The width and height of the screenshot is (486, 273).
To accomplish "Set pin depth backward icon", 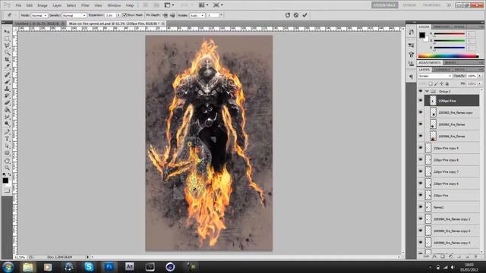I will (172, 15).
